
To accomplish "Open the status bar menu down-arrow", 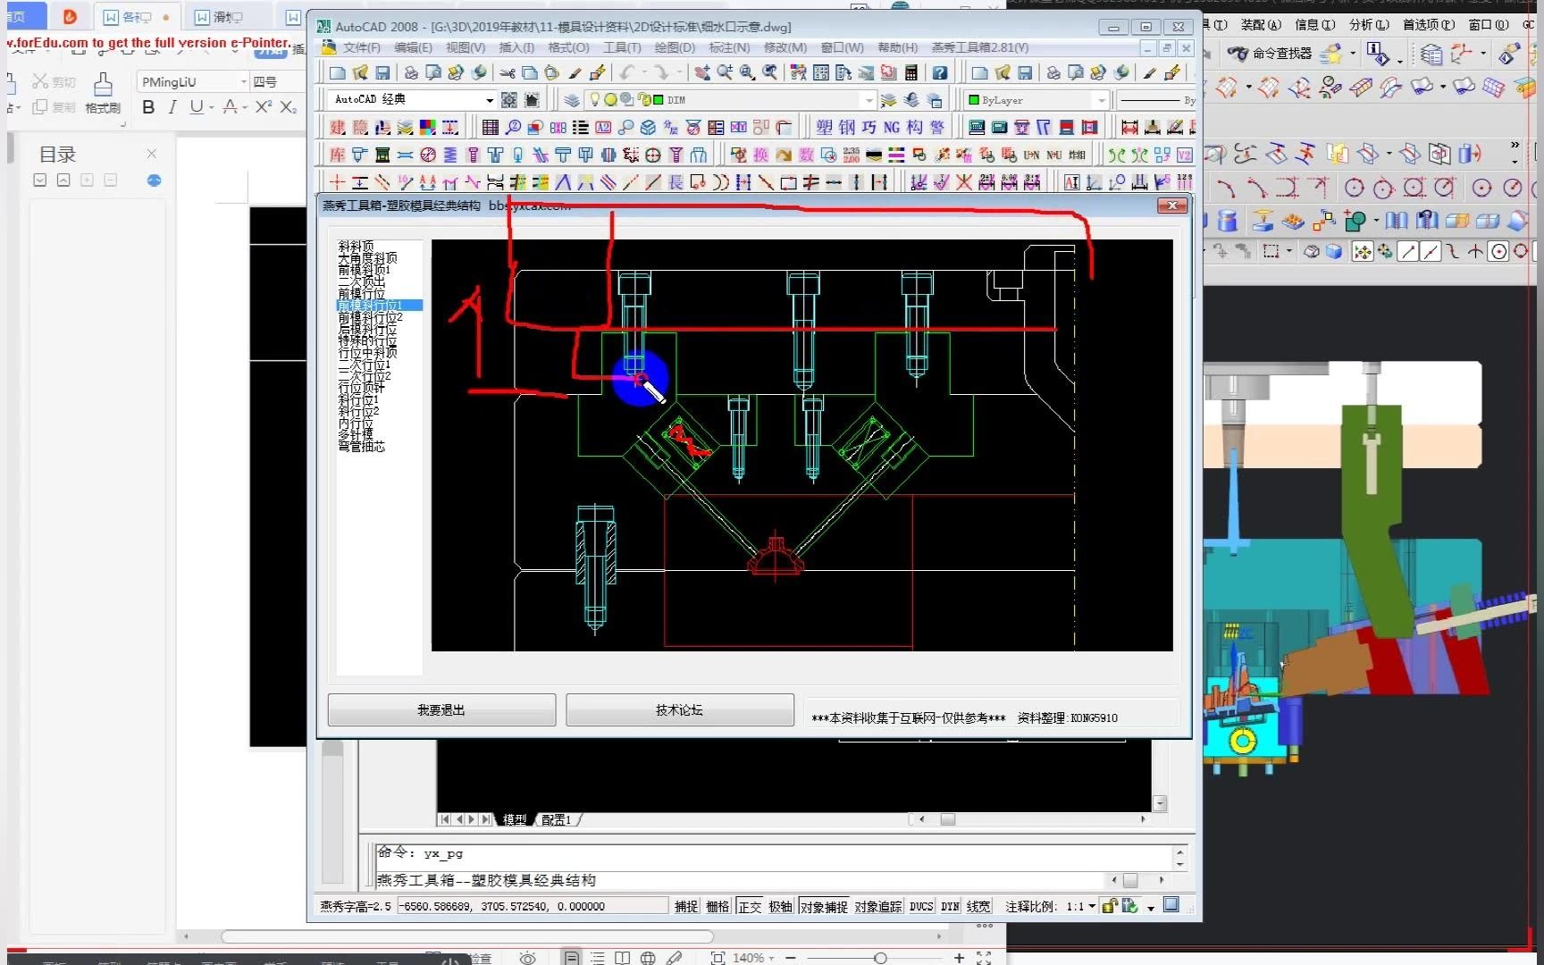I will (1151, 907).
